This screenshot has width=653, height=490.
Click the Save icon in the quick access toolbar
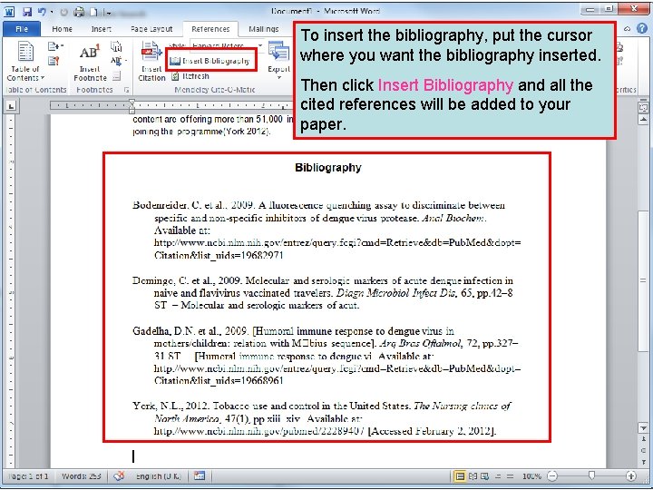[27, 12]
